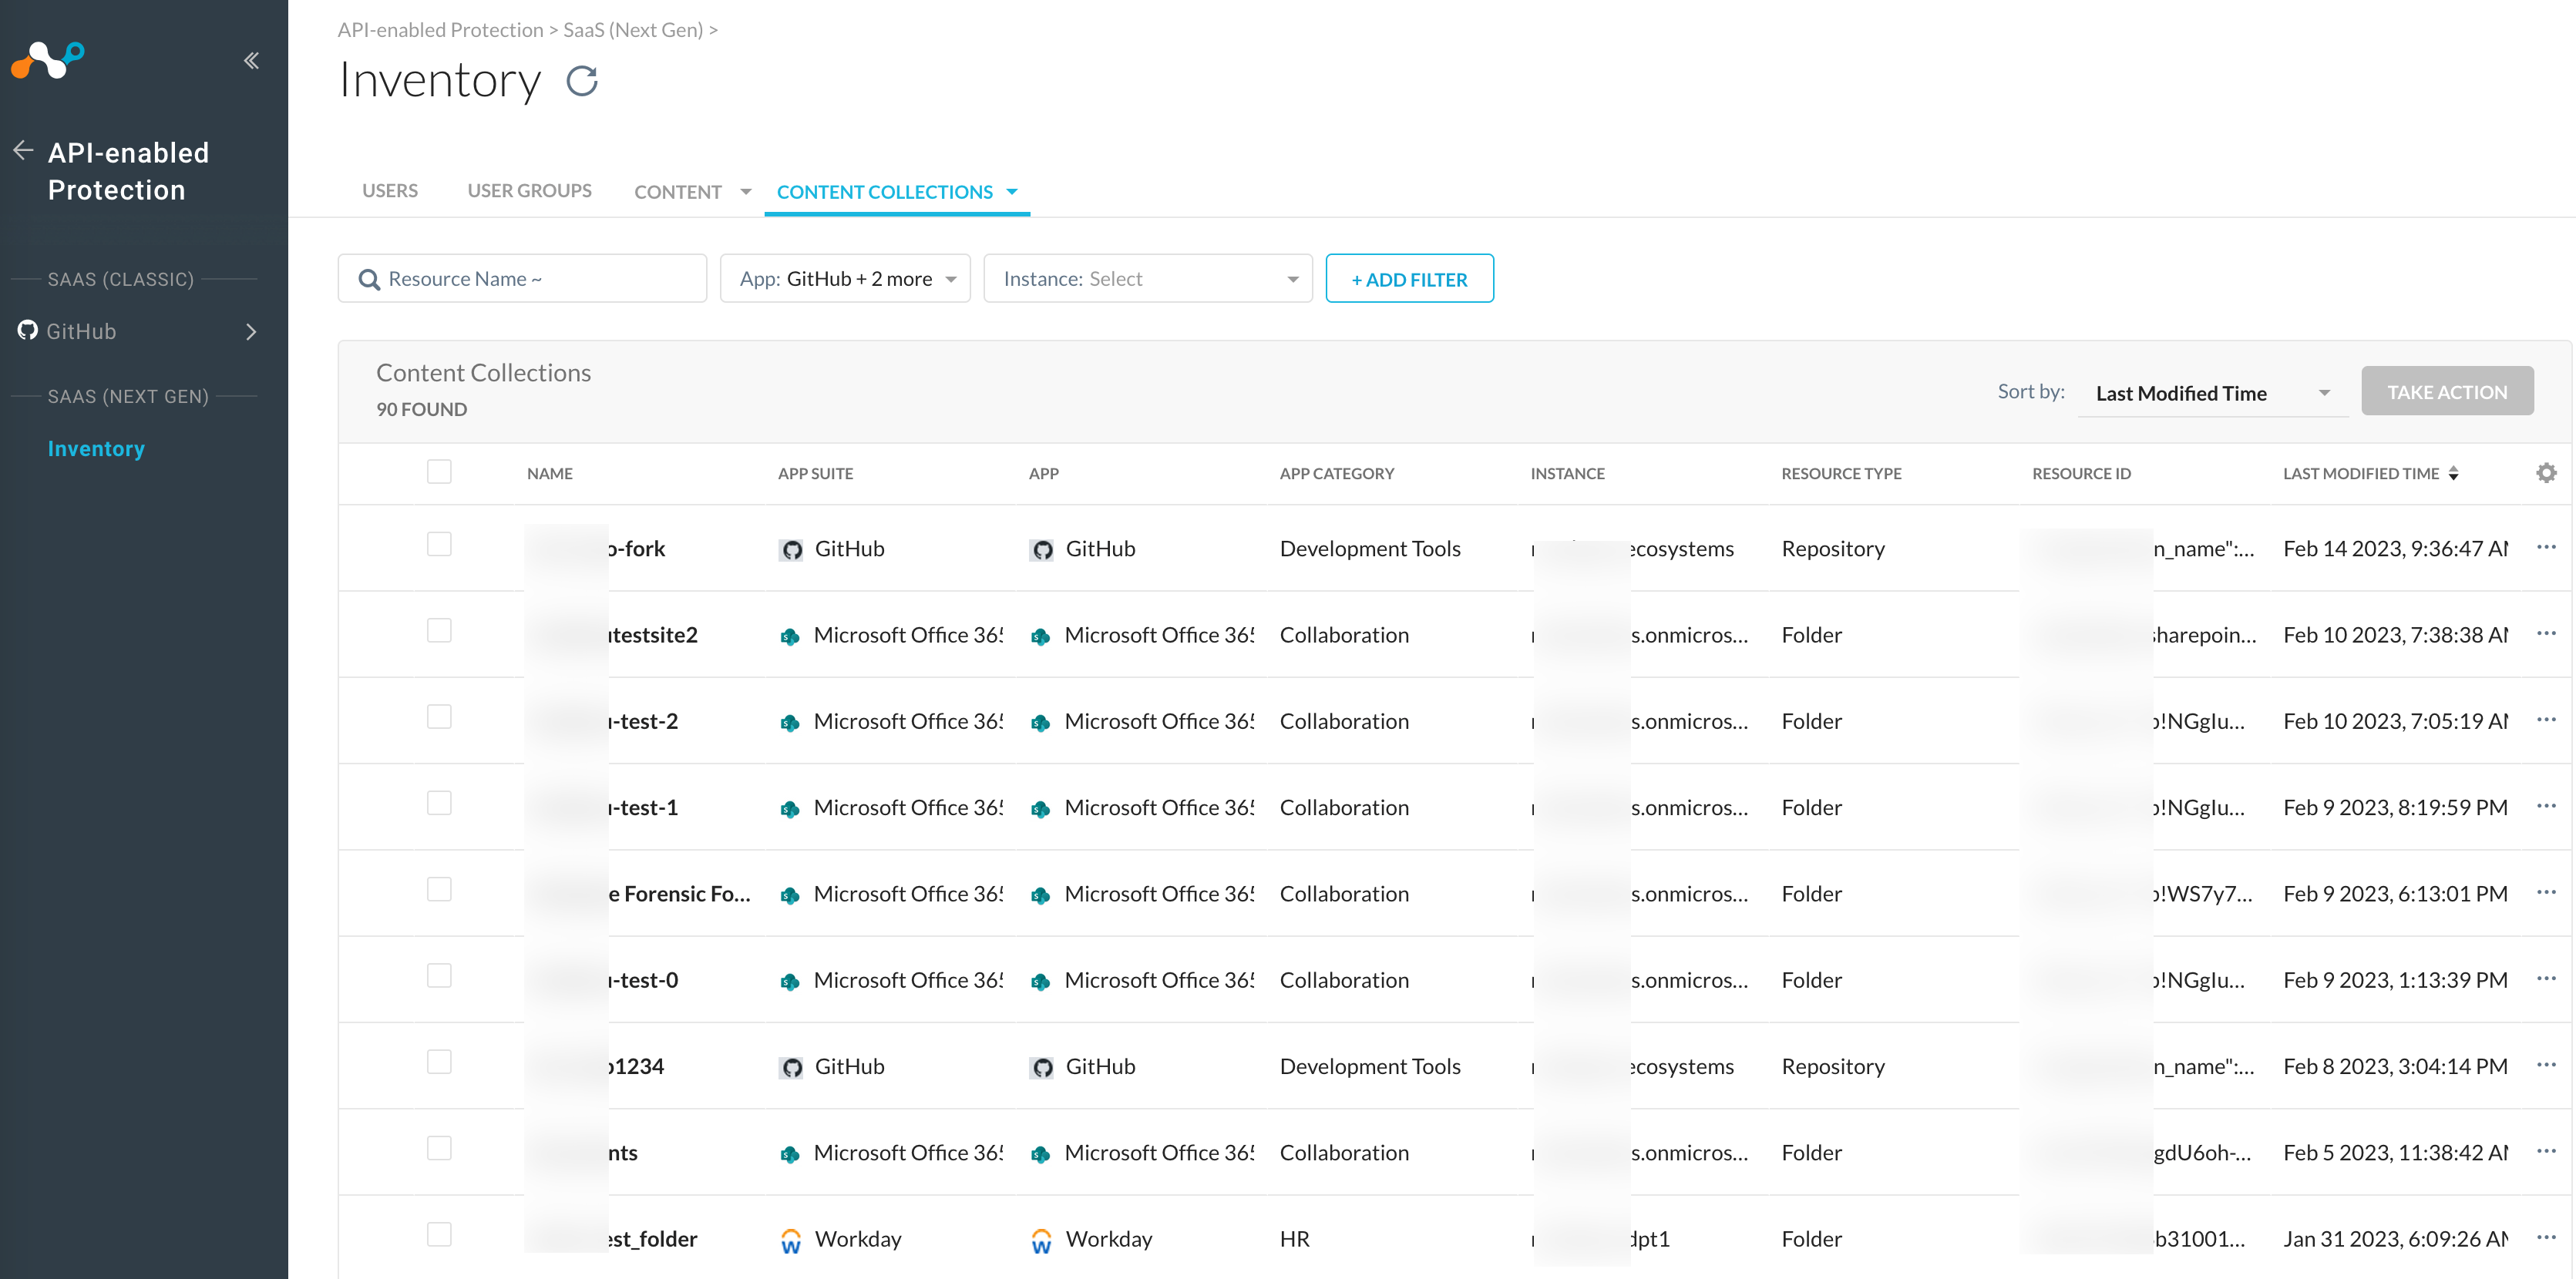Screen dimensions: 2576x1279
Task: Select the -test-1 row checkbox
Action: coord(439,802)
